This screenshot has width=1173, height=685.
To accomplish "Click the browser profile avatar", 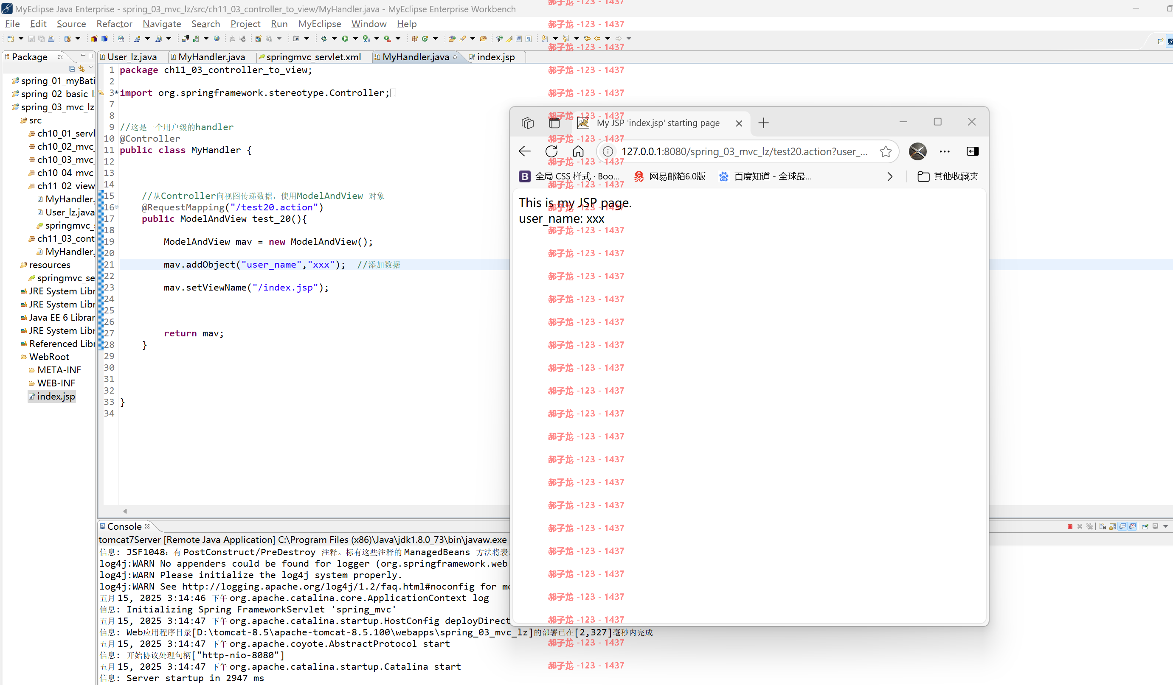I will point(917,151).
